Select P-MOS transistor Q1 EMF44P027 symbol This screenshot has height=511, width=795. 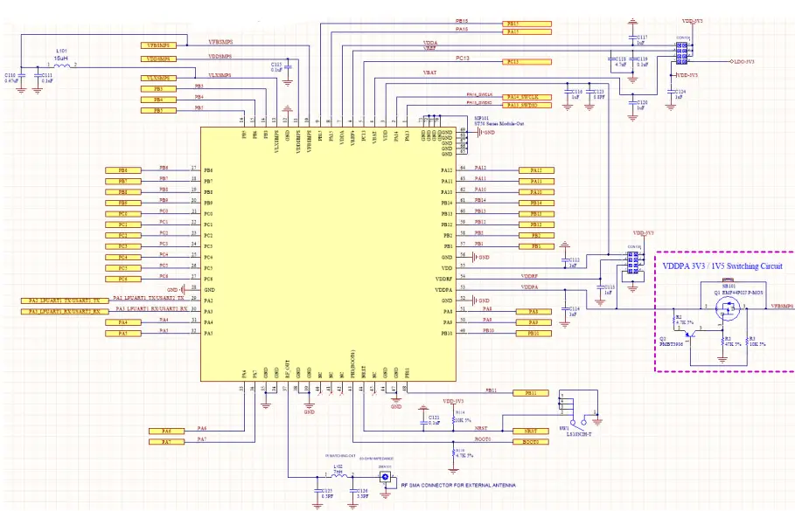(x=729, y=308)
